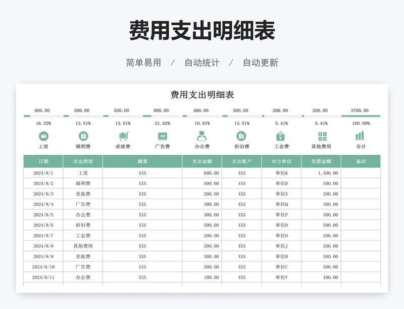Click the 单位H cell

pyautogui.click(x=281, y=257)
